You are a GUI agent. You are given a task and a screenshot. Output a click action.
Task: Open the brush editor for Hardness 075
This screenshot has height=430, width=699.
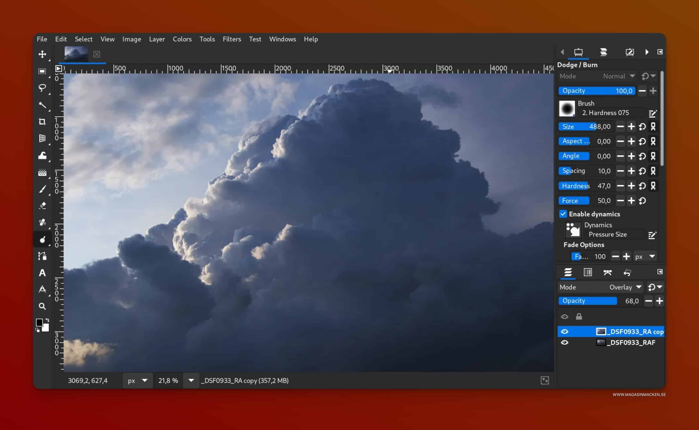click(x=653, y=114)
